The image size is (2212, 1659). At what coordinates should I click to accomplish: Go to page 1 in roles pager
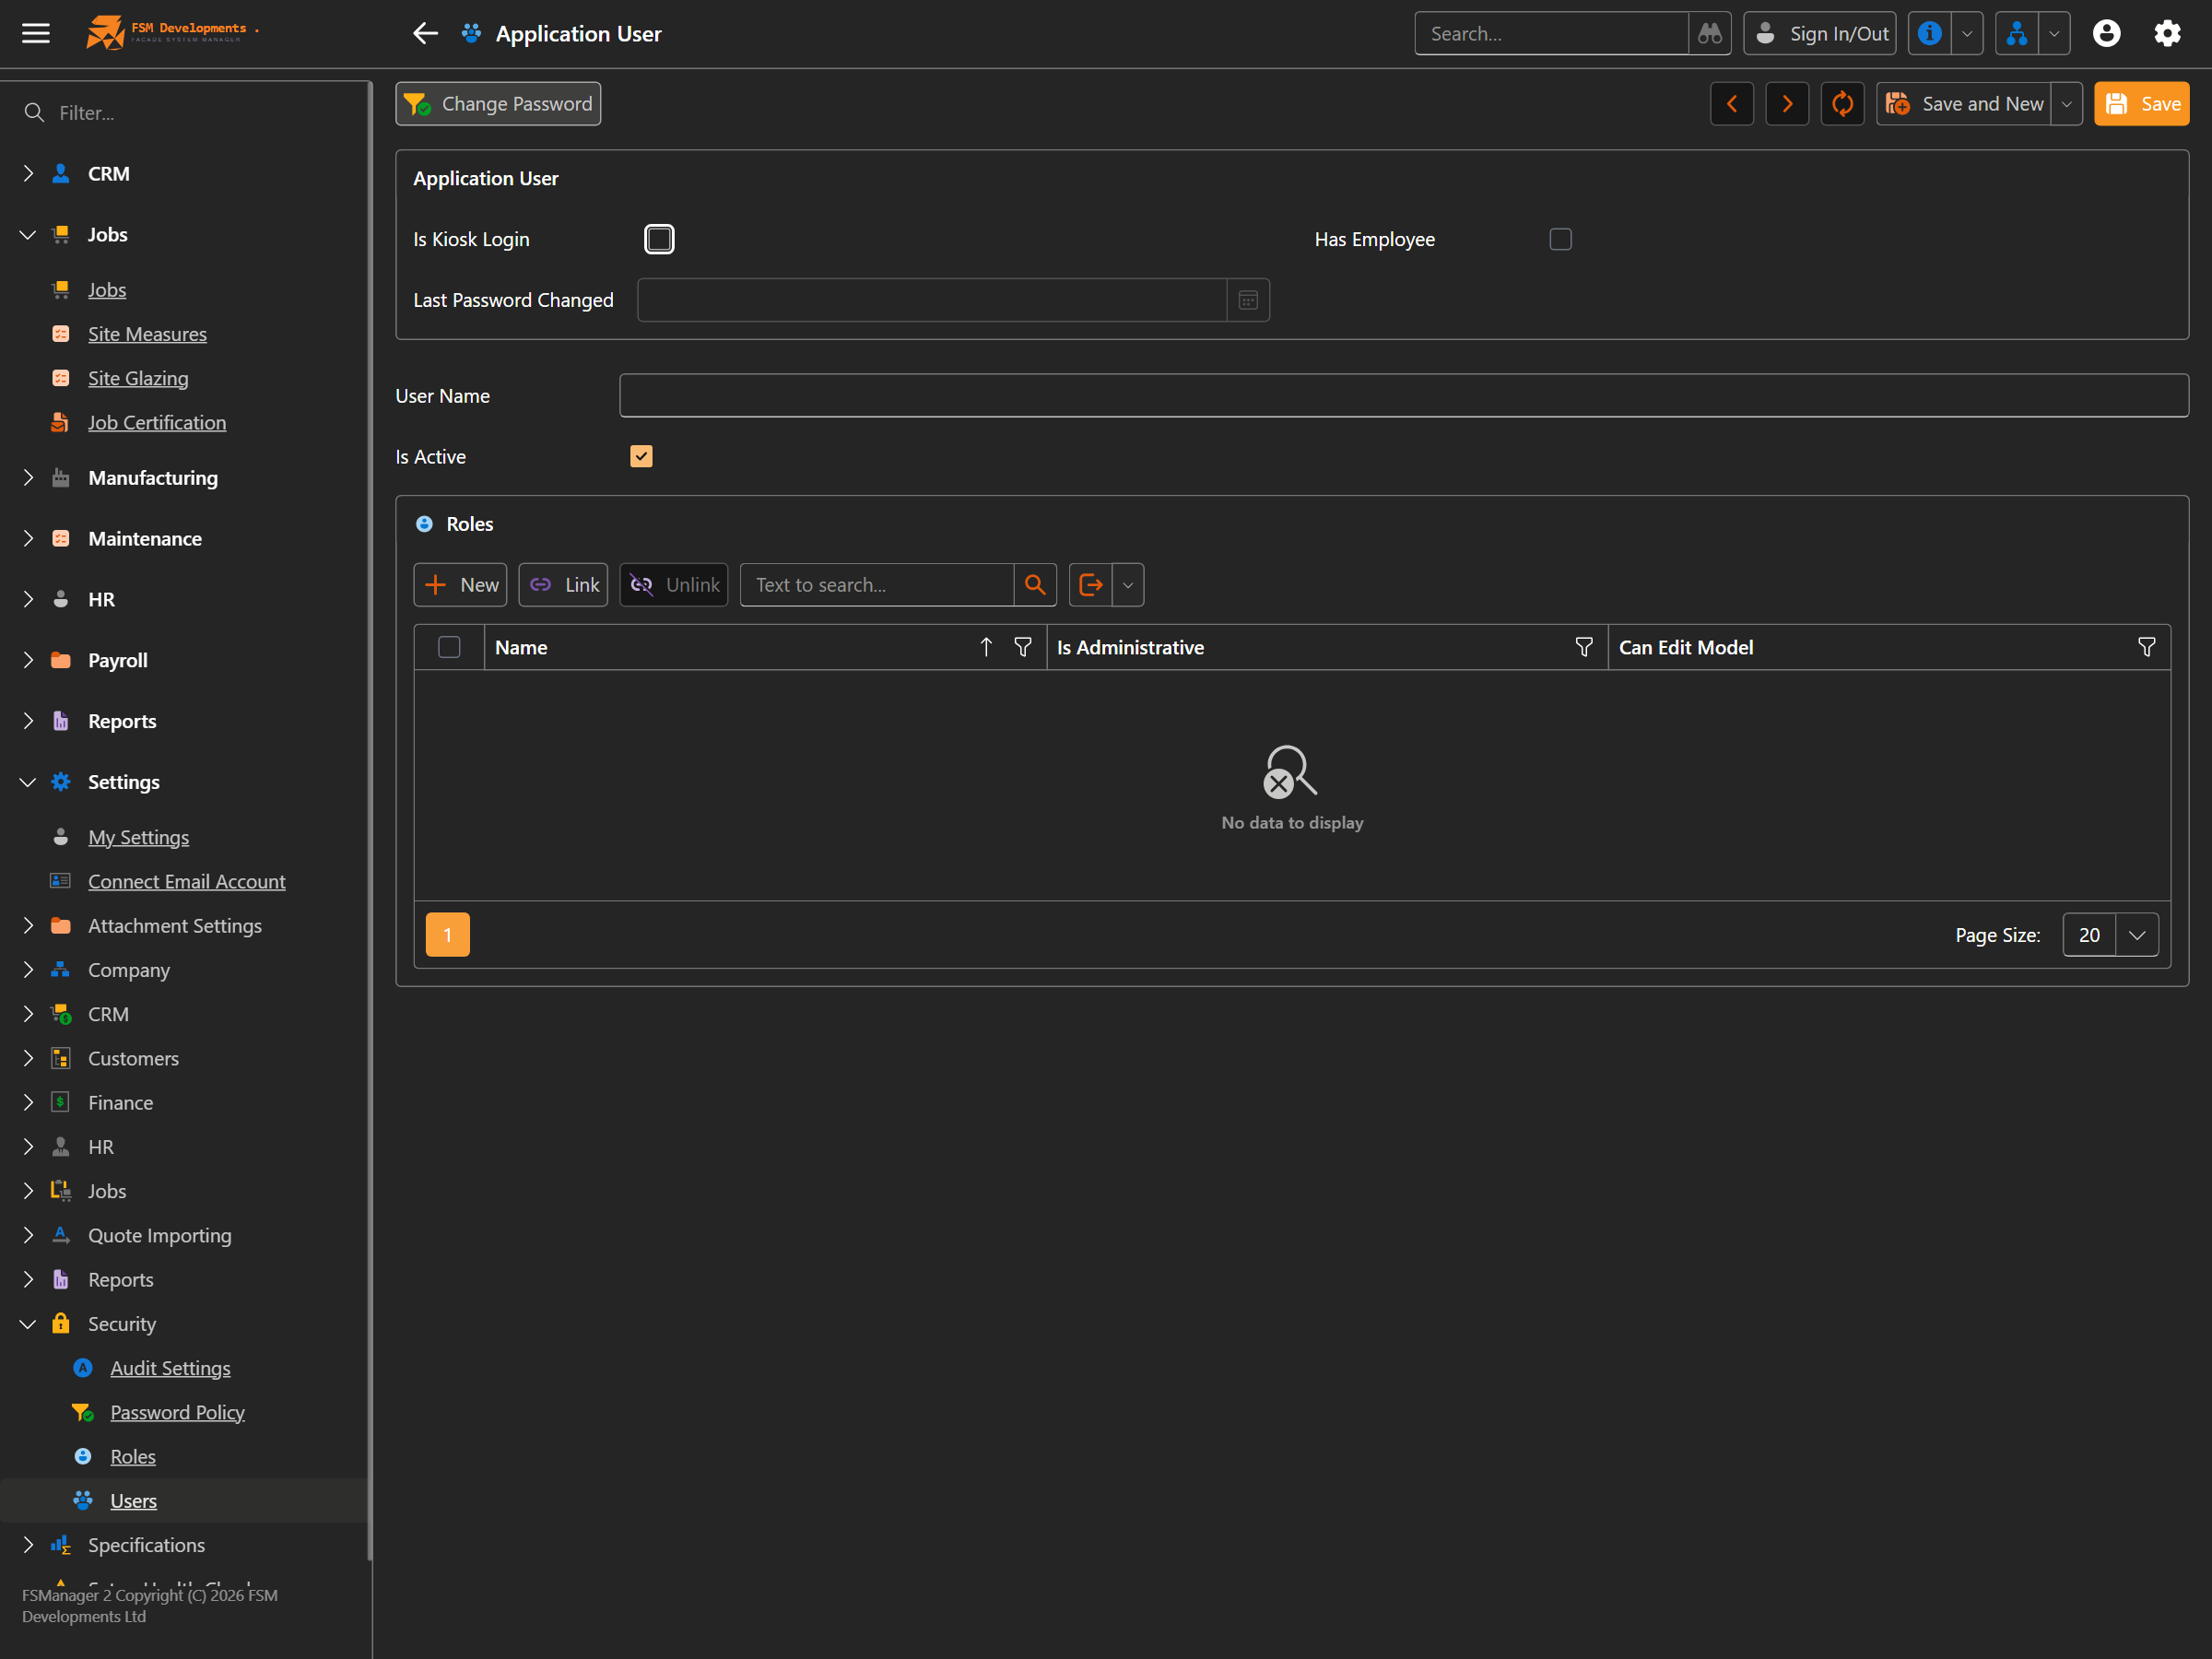pos(447,934)
